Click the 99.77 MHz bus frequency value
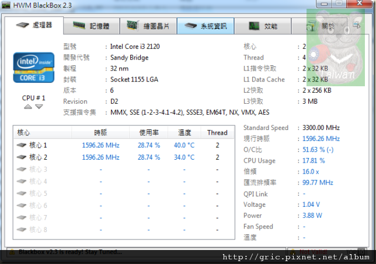Viewport: 376px width, 264px height. 318,182
